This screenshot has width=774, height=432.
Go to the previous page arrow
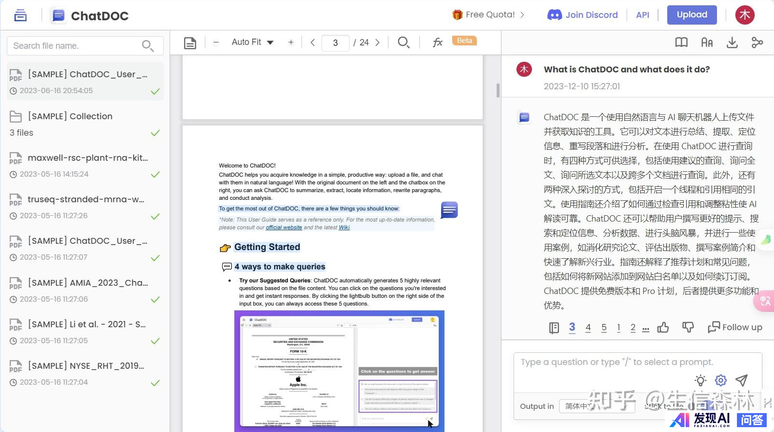coord(313,42)
